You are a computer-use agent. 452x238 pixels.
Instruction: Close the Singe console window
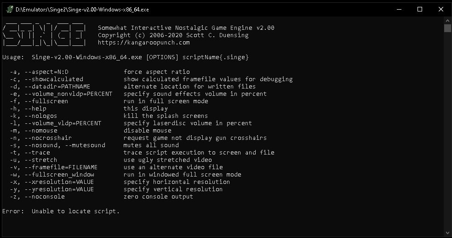[x=441, y=10]
